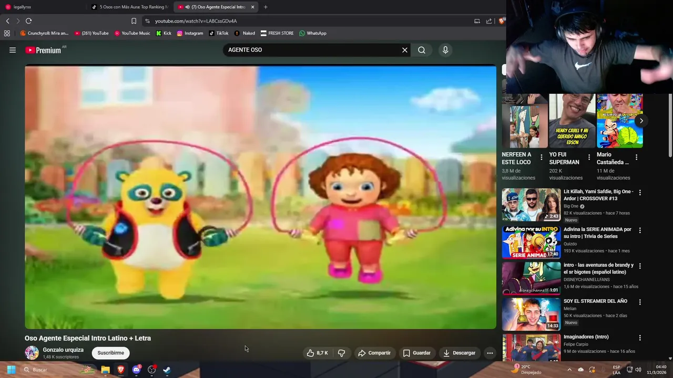Open Adivina la SERIE ANIMADA thumbnail
673x378 pixels.
point(531,242)
